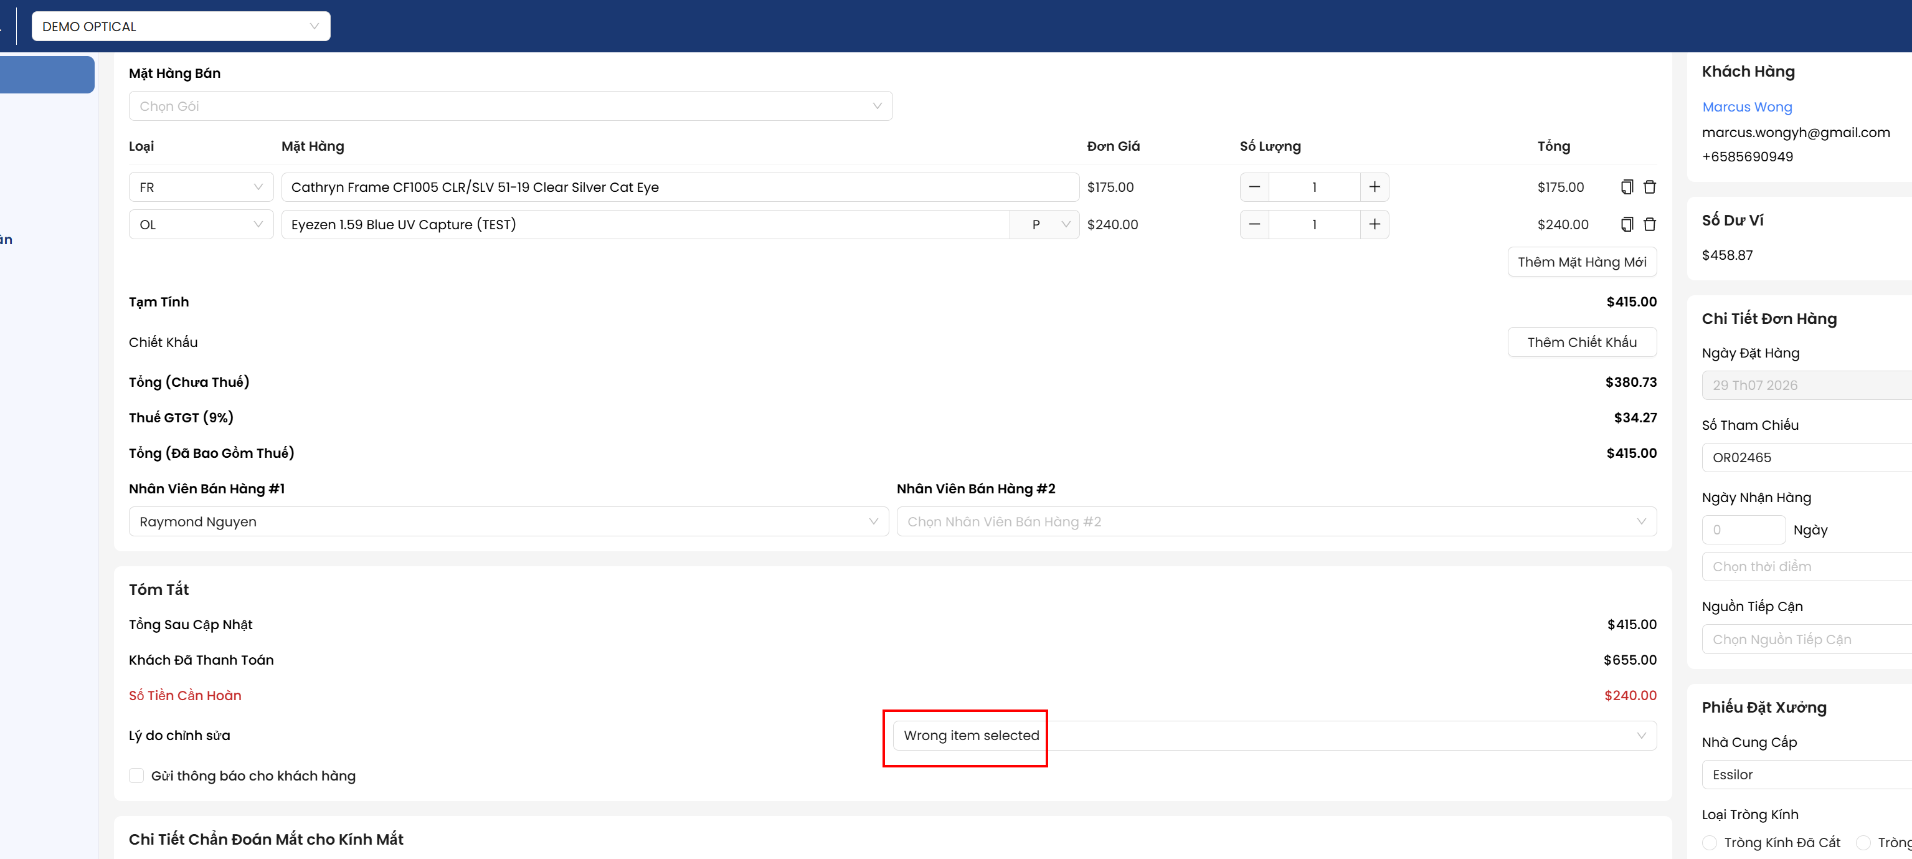Screen dimensions: 1912x859
Task: Open Chọn Nhân Viên Bán Hàng #2 dropdown
Action: click(x=1276, y=521)
